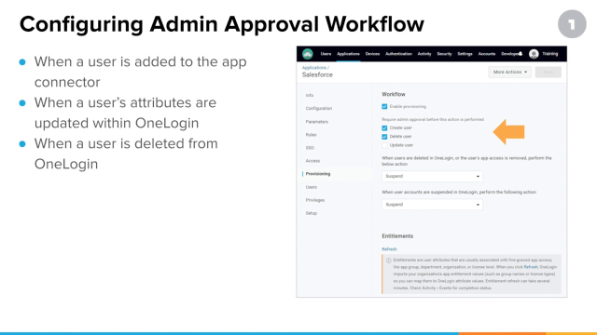Toggle the Enable provisioning checkbox

(x=384, y=107)
